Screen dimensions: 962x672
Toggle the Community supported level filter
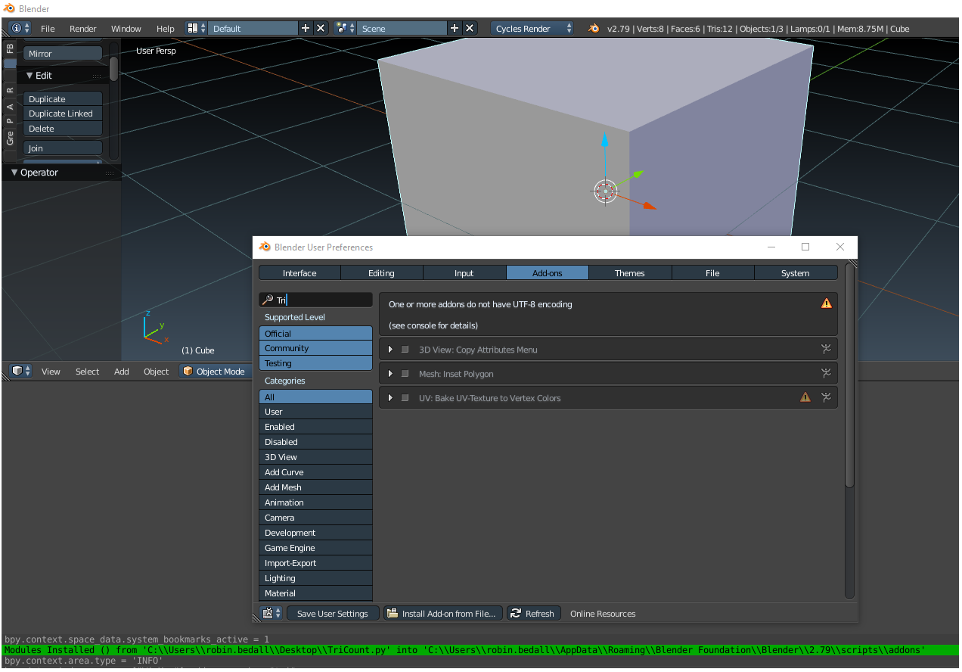tap(315, 348)
